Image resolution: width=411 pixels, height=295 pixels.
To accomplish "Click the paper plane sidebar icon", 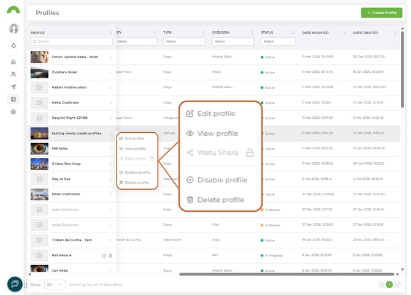I will [13, 86].
